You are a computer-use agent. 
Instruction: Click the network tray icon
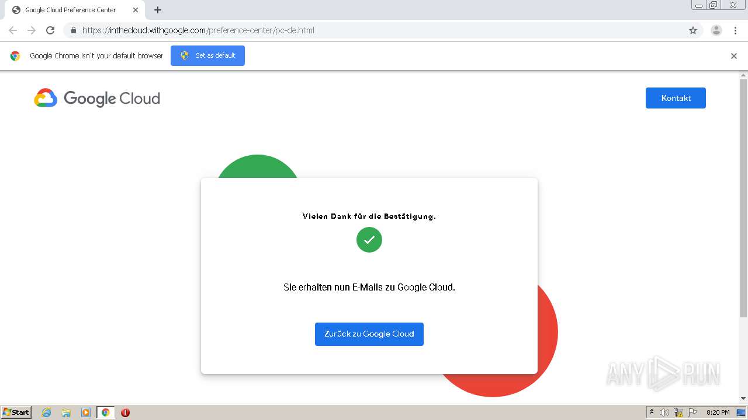pos(678,412)
